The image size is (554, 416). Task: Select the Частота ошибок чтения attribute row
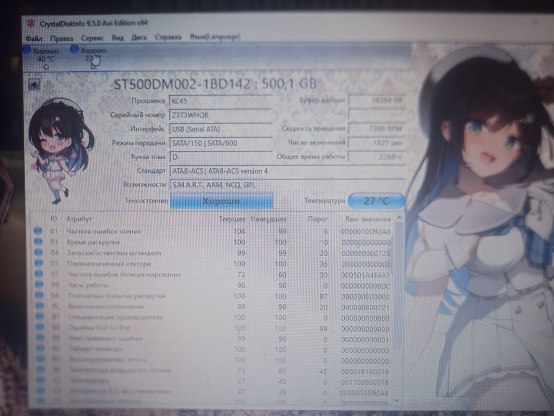(x=213, y=231)
